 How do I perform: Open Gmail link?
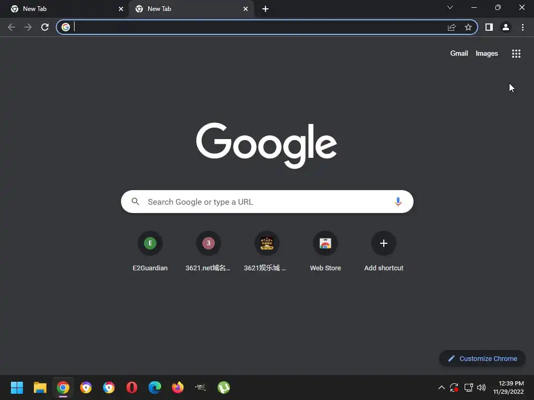coord(459,54)
